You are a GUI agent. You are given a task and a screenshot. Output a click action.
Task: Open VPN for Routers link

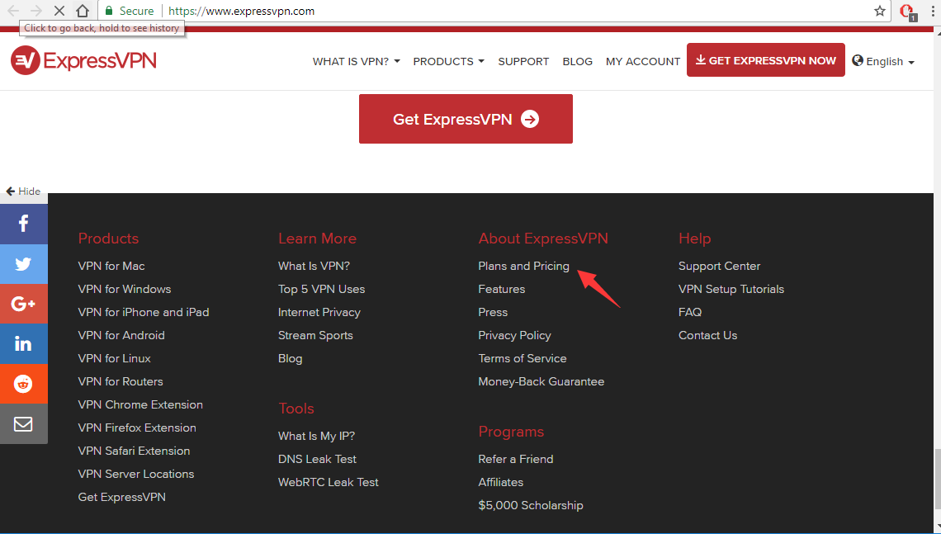120,381
